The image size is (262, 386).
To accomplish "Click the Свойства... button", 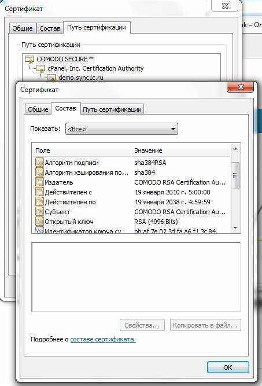I will (x=142, y=325).
